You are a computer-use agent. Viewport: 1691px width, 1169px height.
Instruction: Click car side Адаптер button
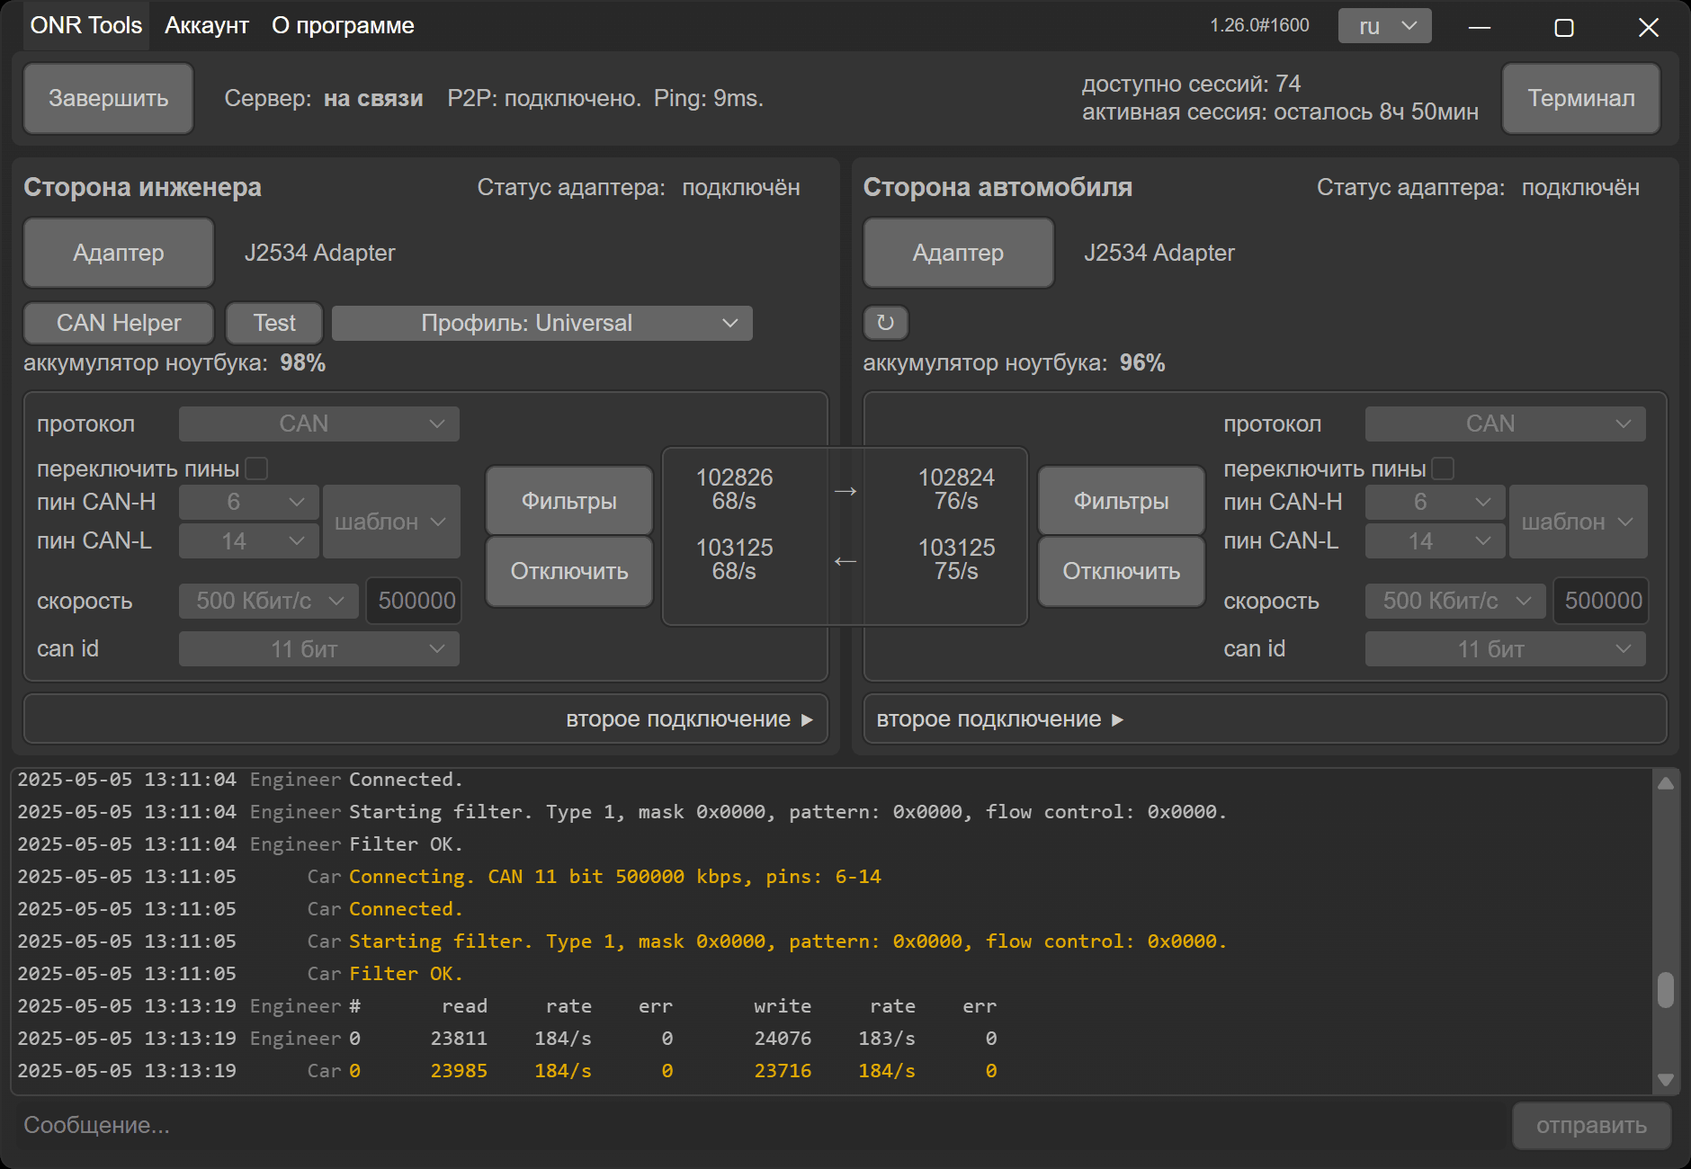point(958,253)
